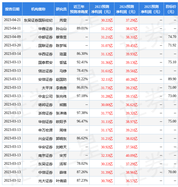Screen dimensions: 178x187
Task: Click researcher name 李鑫鑫
Action: 61,88
